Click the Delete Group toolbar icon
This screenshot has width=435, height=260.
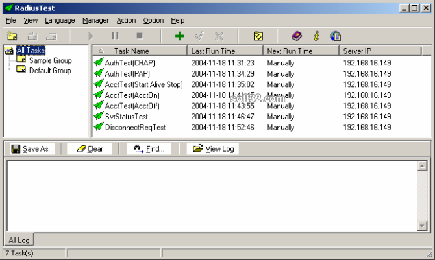(x=51, y=36)
